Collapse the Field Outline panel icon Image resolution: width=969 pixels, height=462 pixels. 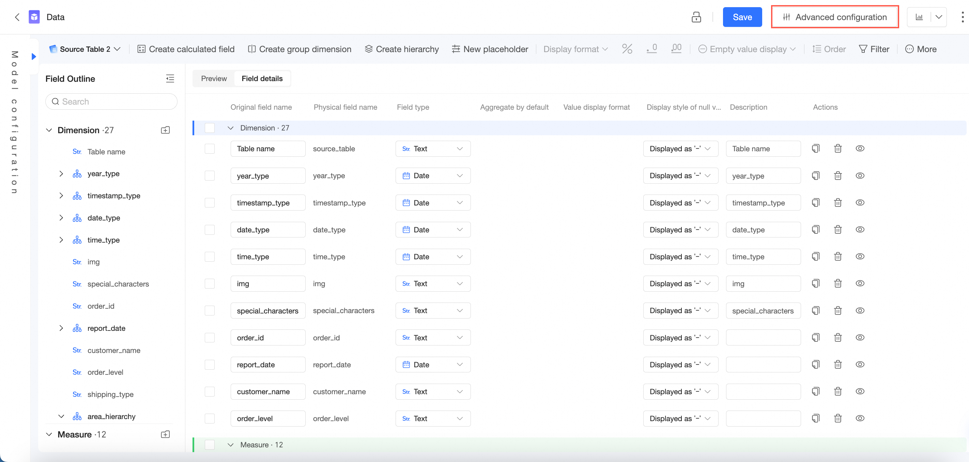point(170,79)
